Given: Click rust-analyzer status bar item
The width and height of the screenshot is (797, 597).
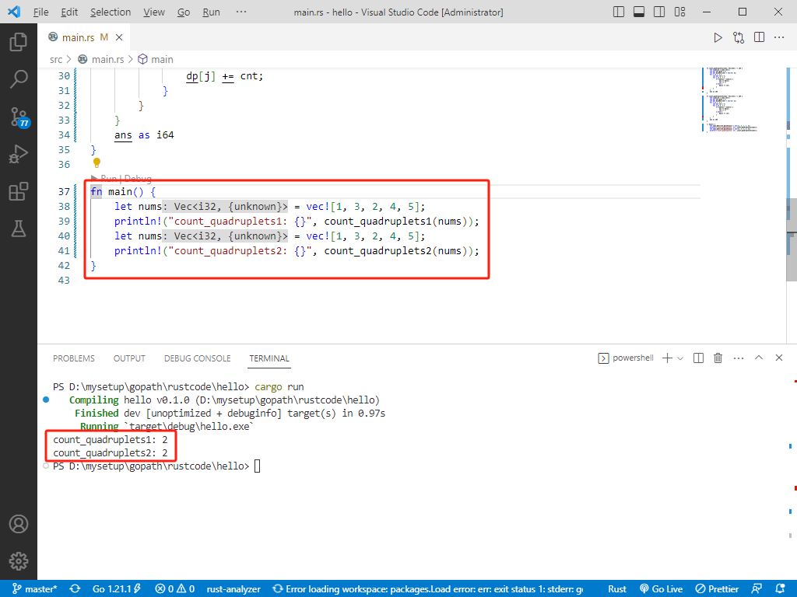Looking at the screenshot, I should pos(233,589).
